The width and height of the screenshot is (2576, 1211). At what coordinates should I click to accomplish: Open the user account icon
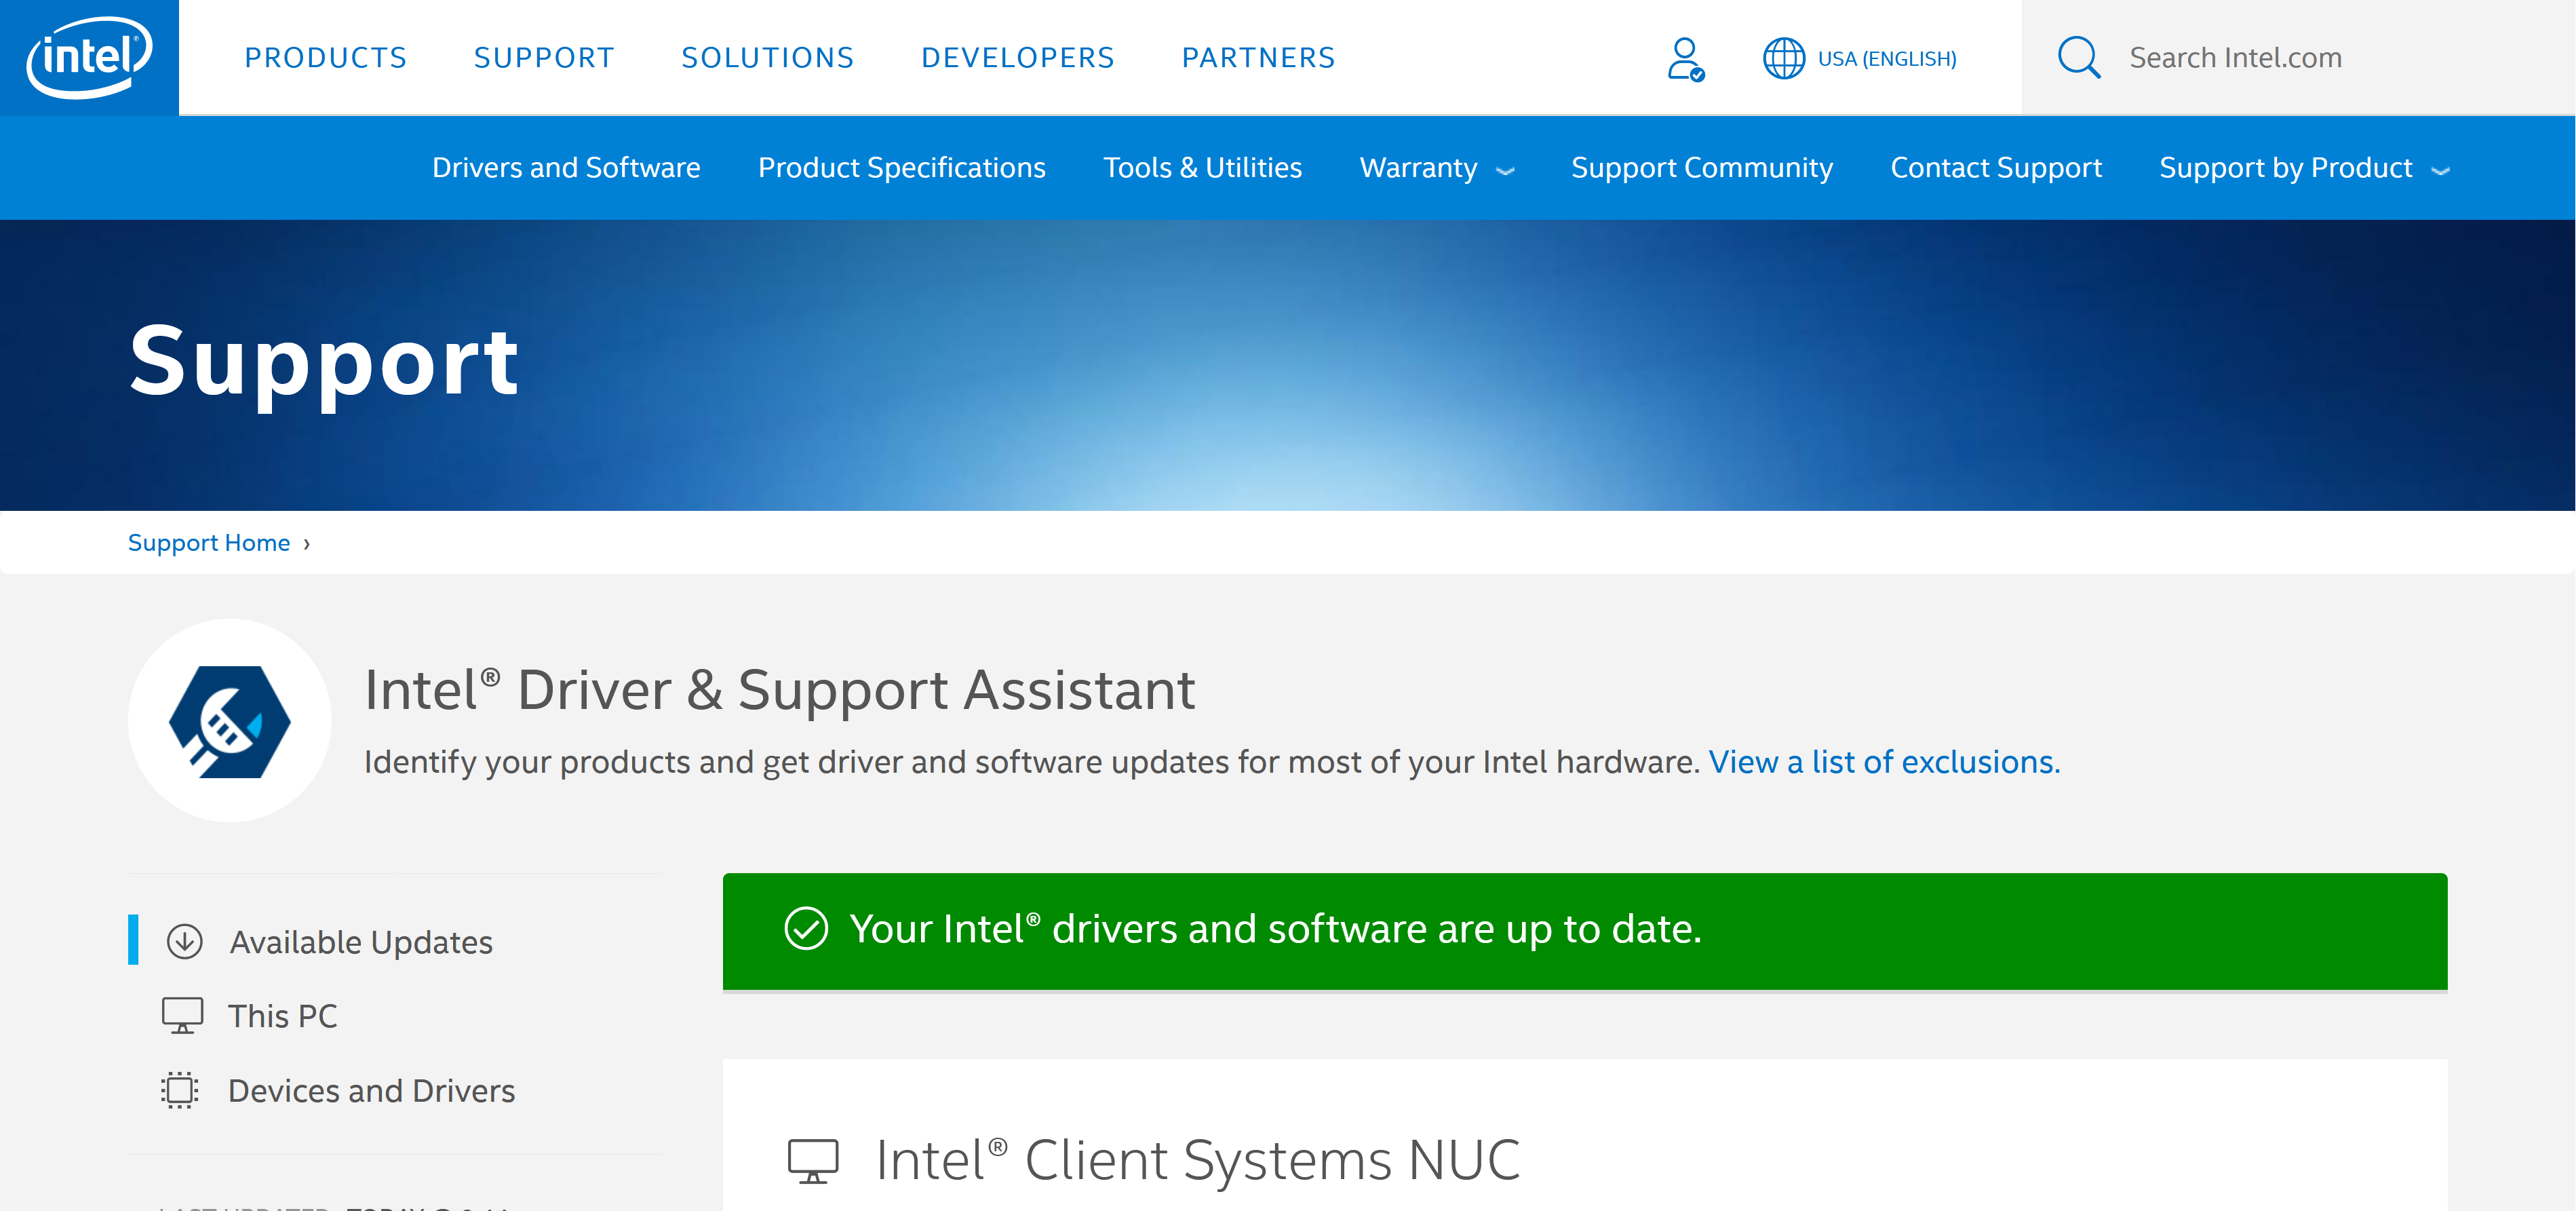pyautogui.click(x=1684, y=58)
